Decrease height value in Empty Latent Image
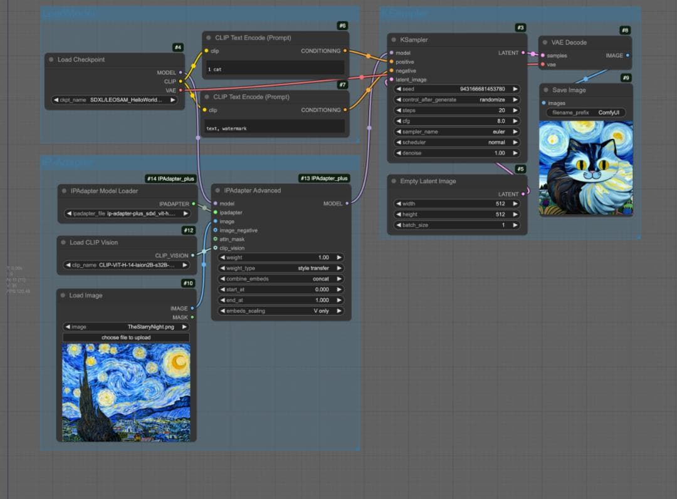The image size is (677, 499). coord(399,214)
